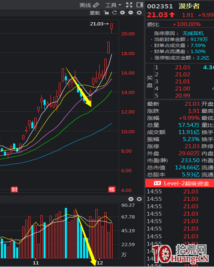Select buy level 1 price 21.03
Screen dimensions: 214x267
pos(183,68)
